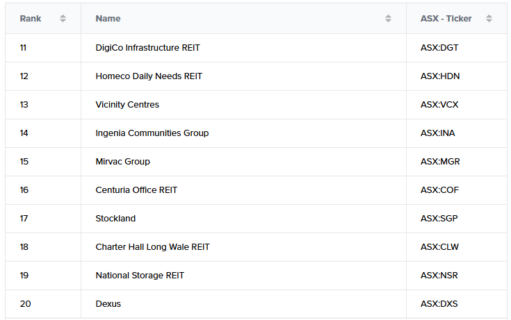Select the ASX:VCX ticker cell
This screenshot has height=320, width=511.
pos(439,105)
